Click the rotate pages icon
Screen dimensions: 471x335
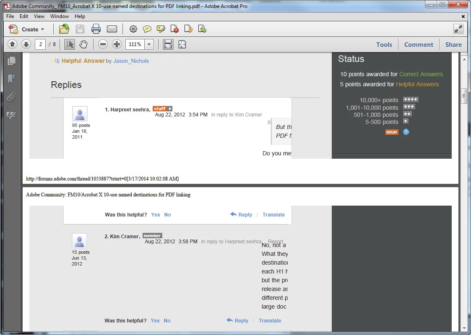pyautogui.click(x=188, y=29)
